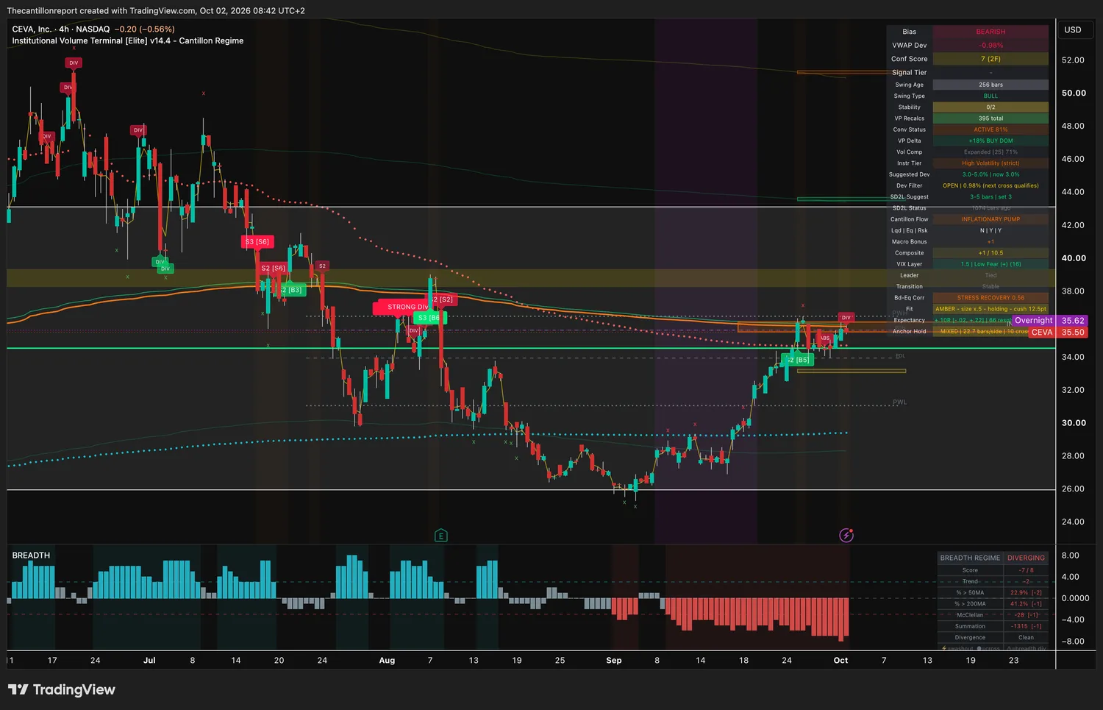Click the Institutional Volume Terminal indicator title
The height and width of the screenshot is (710, 1103).
(128, 41)
